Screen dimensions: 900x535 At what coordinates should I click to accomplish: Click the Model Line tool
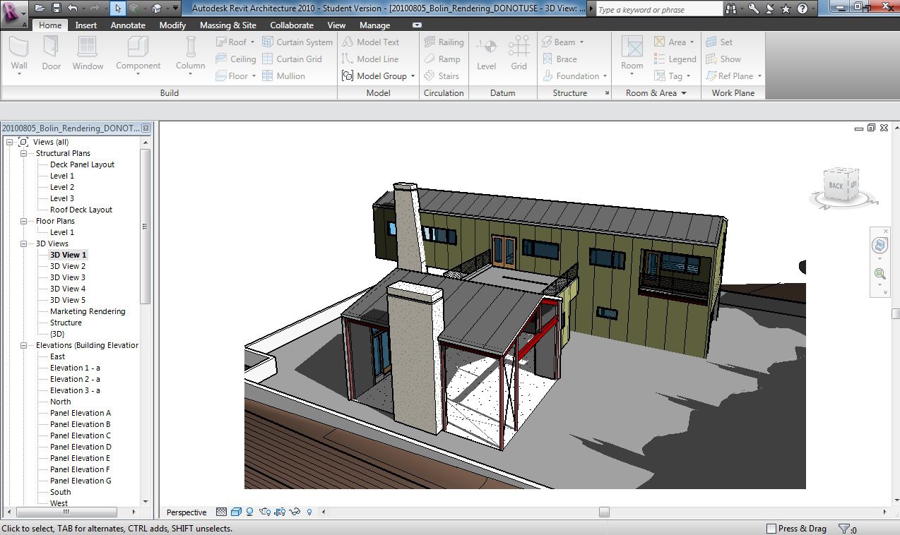tap(370, 59)
